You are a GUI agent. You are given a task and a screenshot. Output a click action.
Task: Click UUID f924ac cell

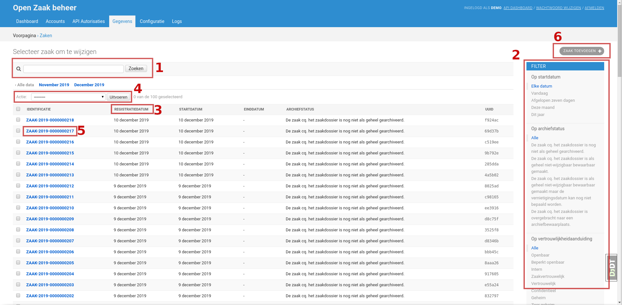pos(491,120)
